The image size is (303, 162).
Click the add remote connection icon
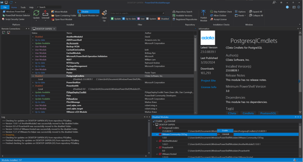[4, 33]
